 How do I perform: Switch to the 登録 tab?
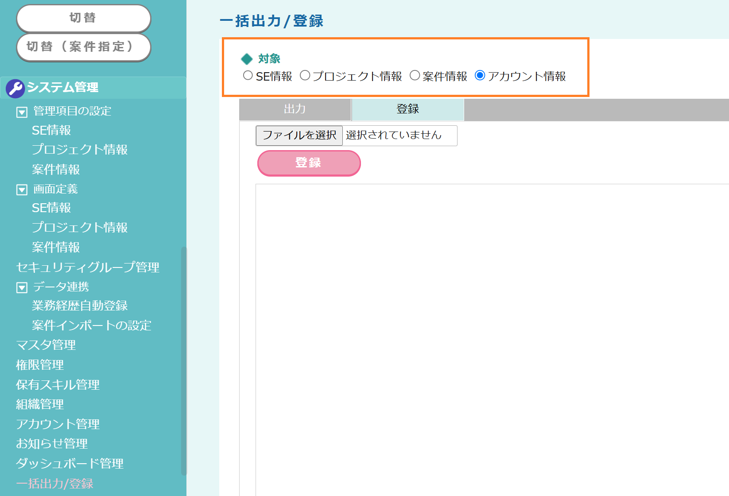[x=407, y=109]
